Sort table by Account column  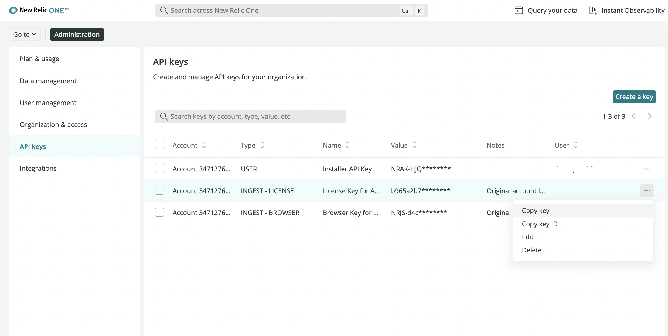tap(204, 145)
